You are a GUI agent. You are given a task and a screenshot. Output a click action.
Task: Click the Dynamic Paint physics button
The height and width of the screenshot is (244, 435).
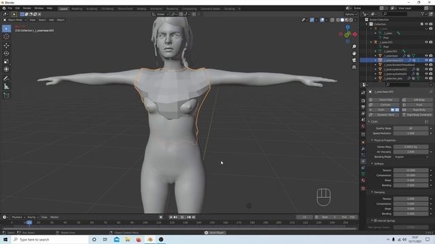(x=384, y=115)
